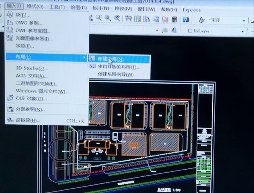This screenshot has width=254, height=193.
Task: Open the 工具(T) Tools menu
Action: pyautogui.click(x=57, y=7)
